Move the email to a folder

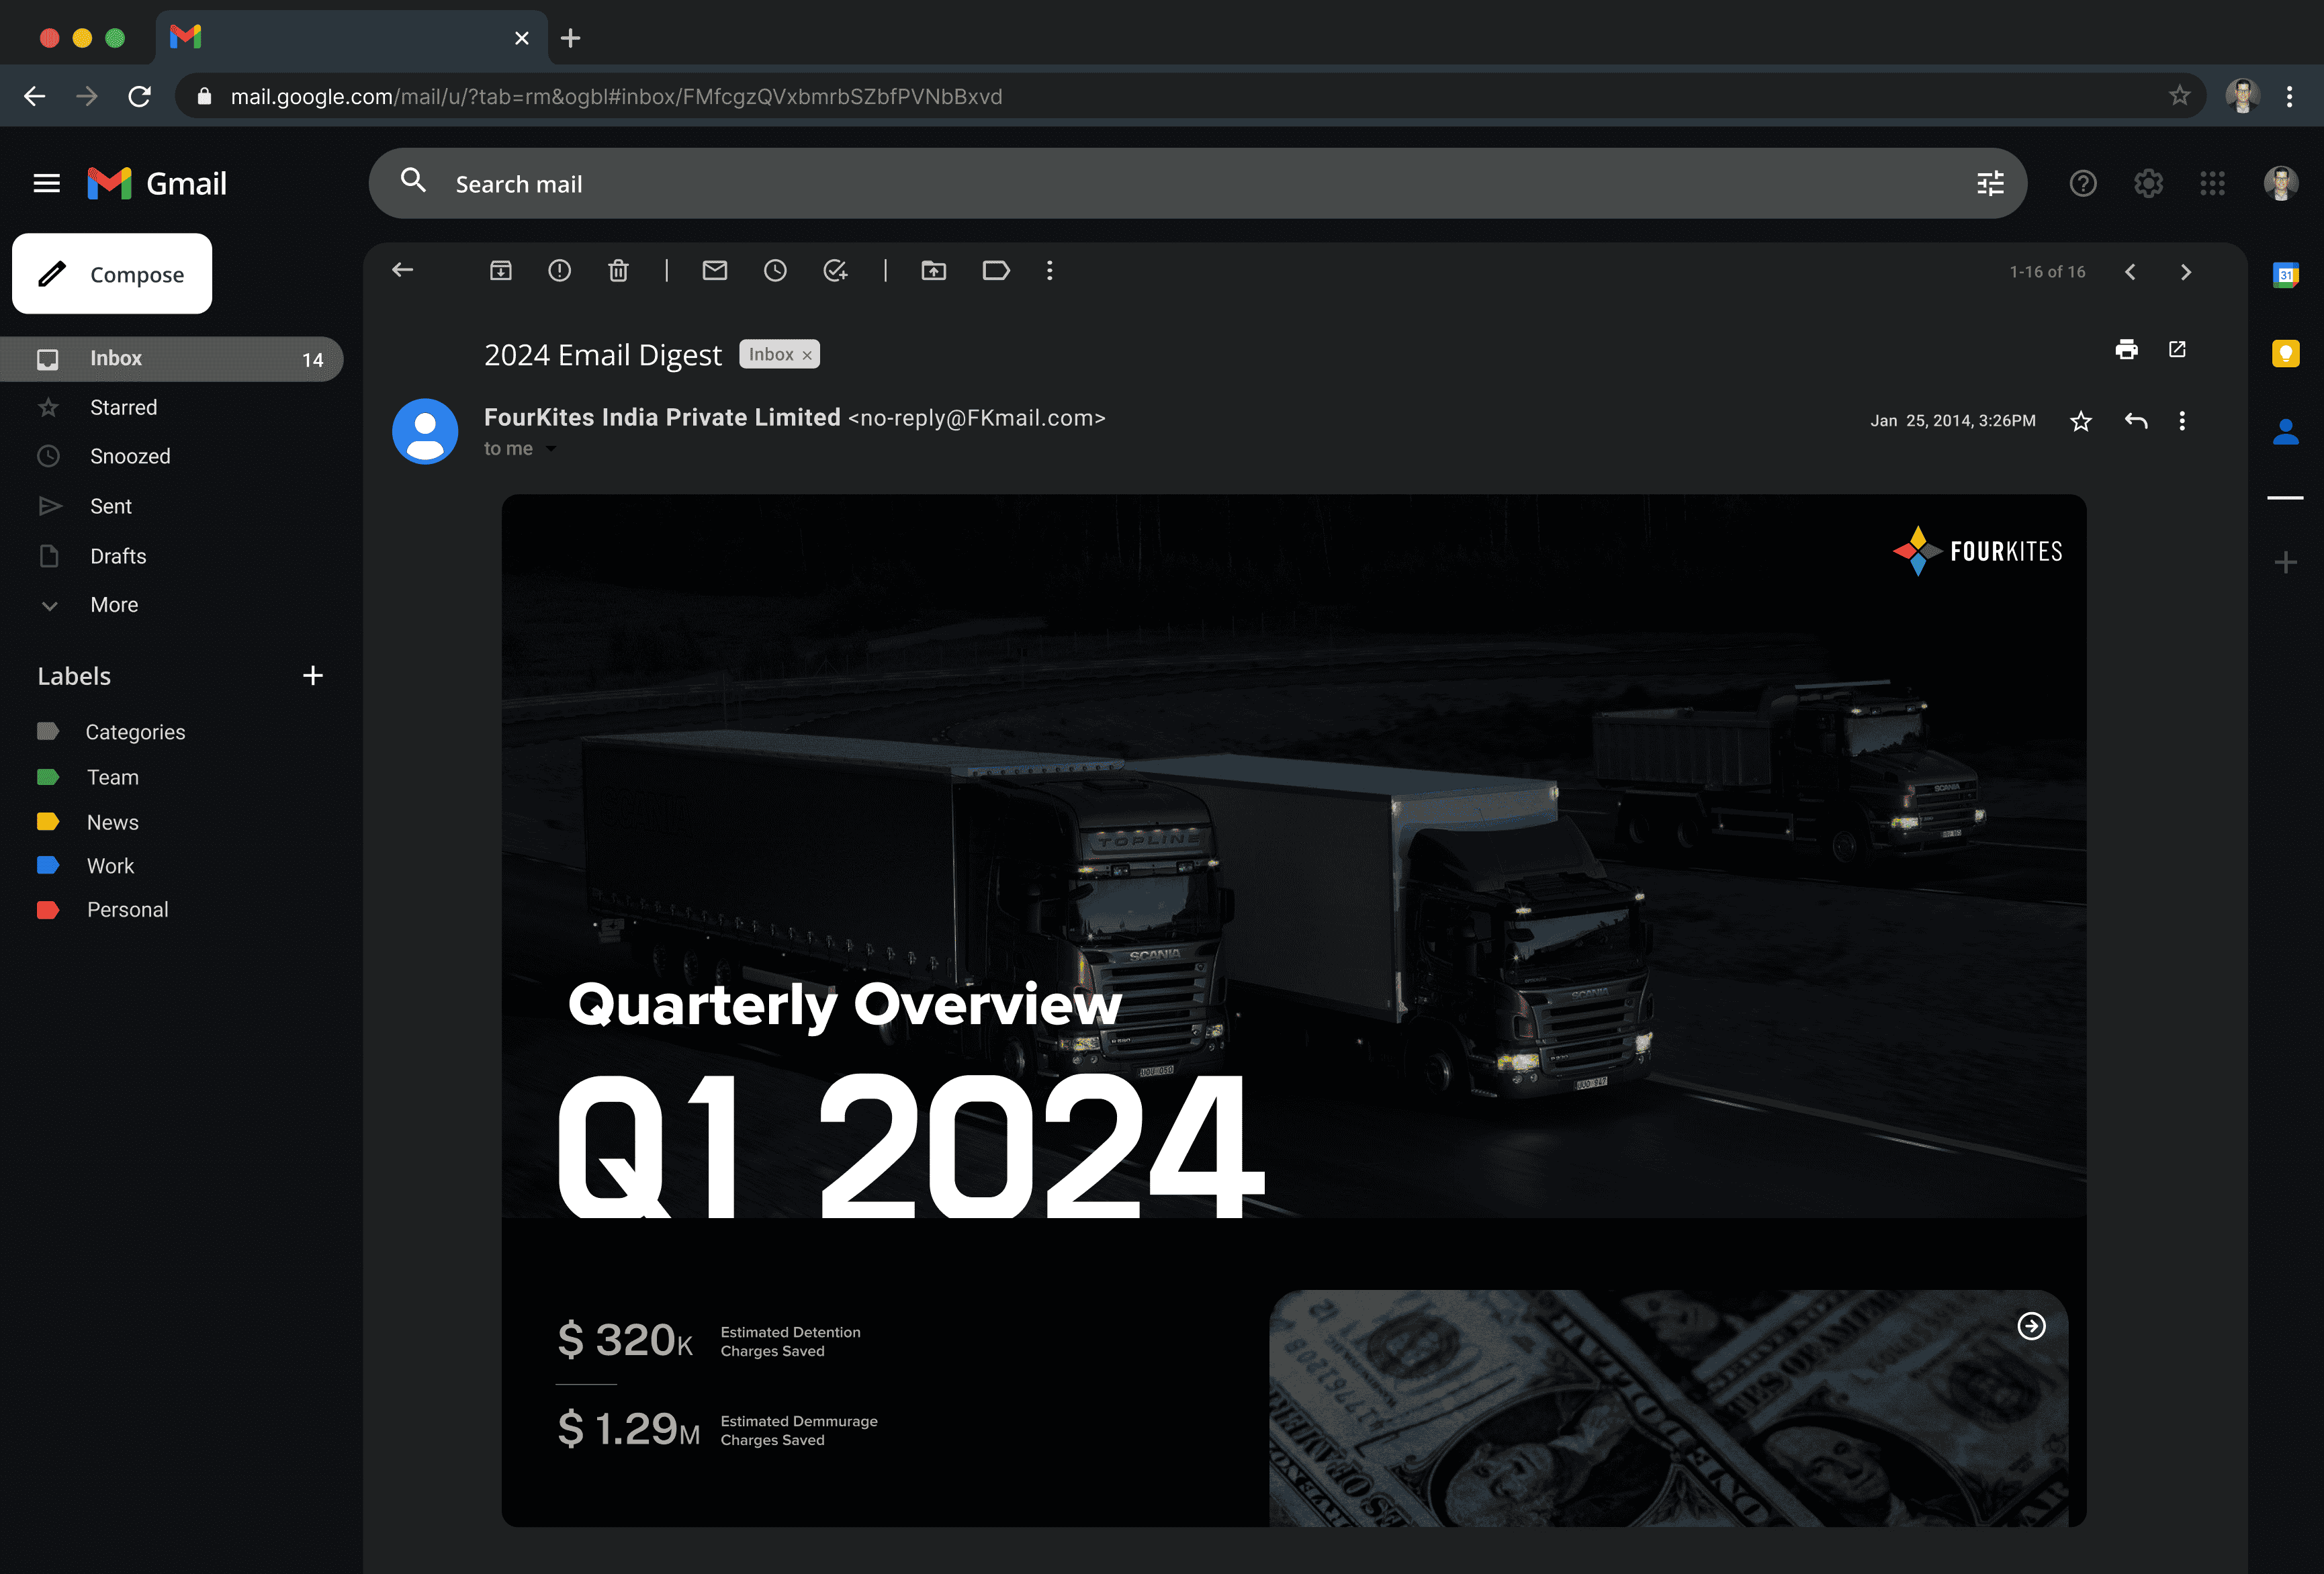pyautogui.click(x=934, y=270)
